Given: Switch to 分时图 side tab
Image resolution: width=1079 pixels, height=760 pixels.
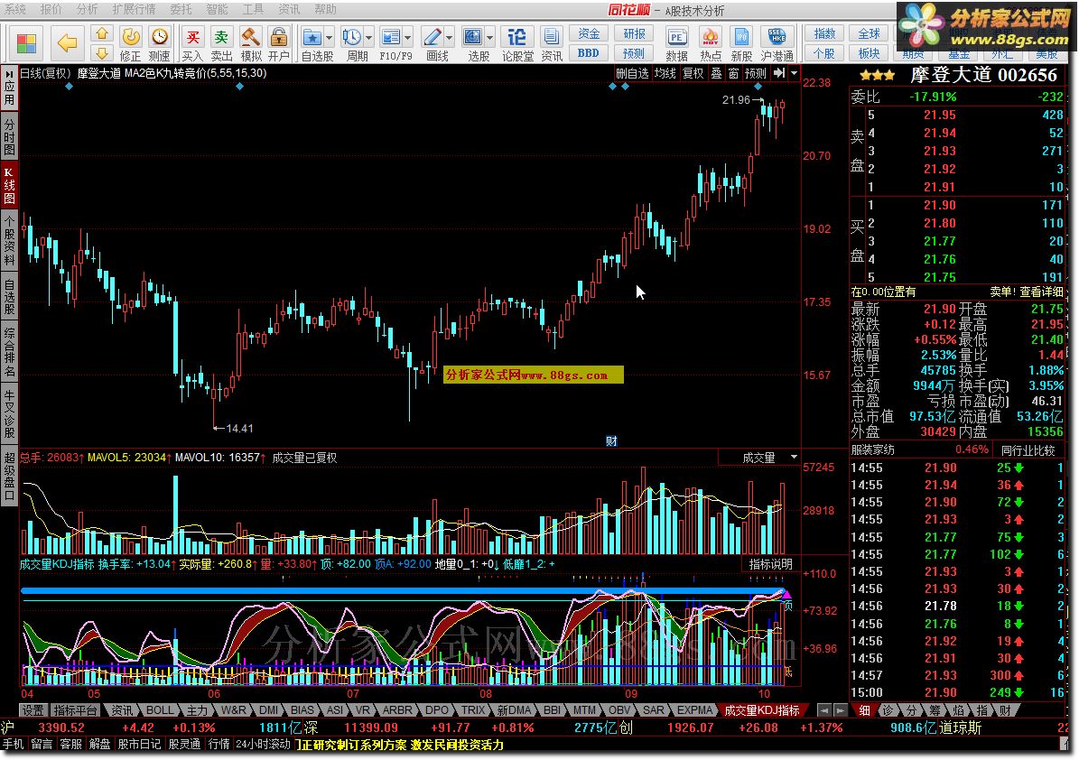Looking at the screenshot, I should pyautogui.click(x=10, y=136).
